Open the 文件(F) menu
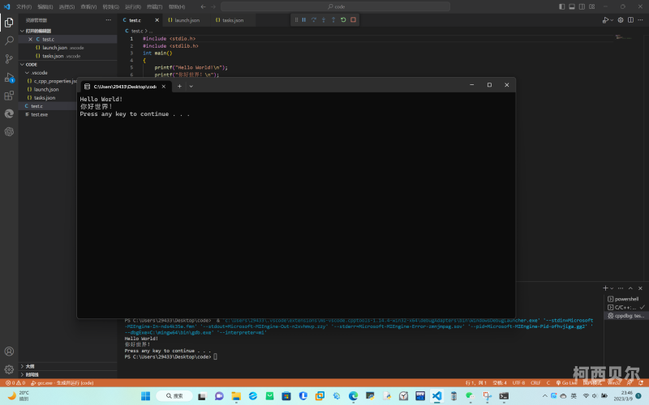The image size is (649, 405). [x=24, y=6]
